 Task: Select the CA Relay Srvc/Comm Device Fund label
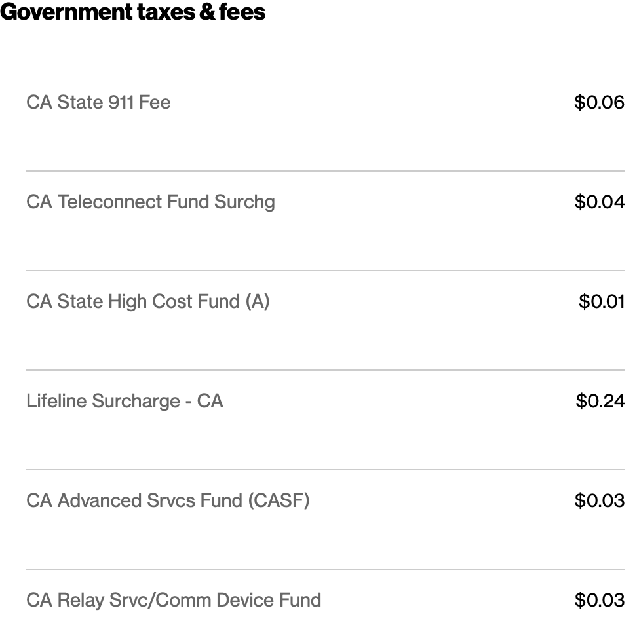click(174, 600)
